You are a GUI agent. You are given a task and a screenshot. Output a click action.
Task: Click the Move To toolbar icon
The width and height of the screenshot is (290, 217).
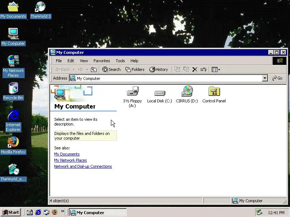[178, 69]
